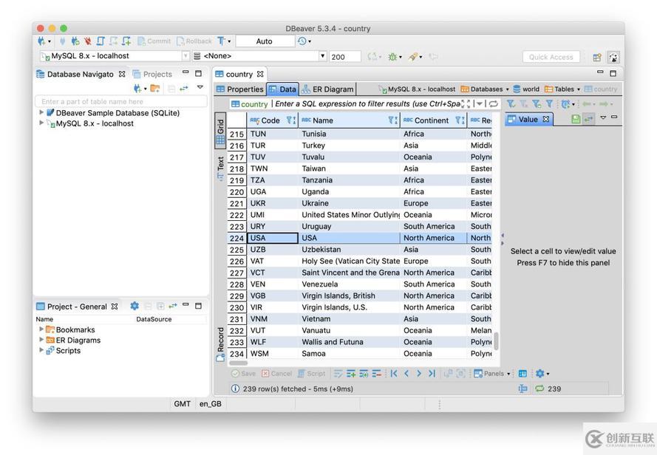Screen dimensions: 657x455
Task: Switch to Grid view side tab
Action: pos(220,129)
